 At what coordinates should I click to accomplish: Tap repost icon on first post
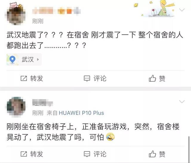click(24, 78)
